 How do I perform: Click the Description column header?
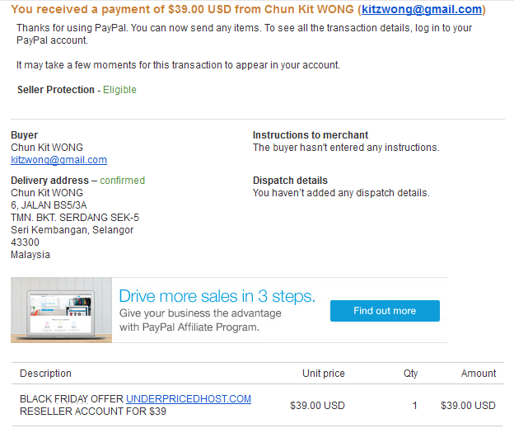click(45, 374)
